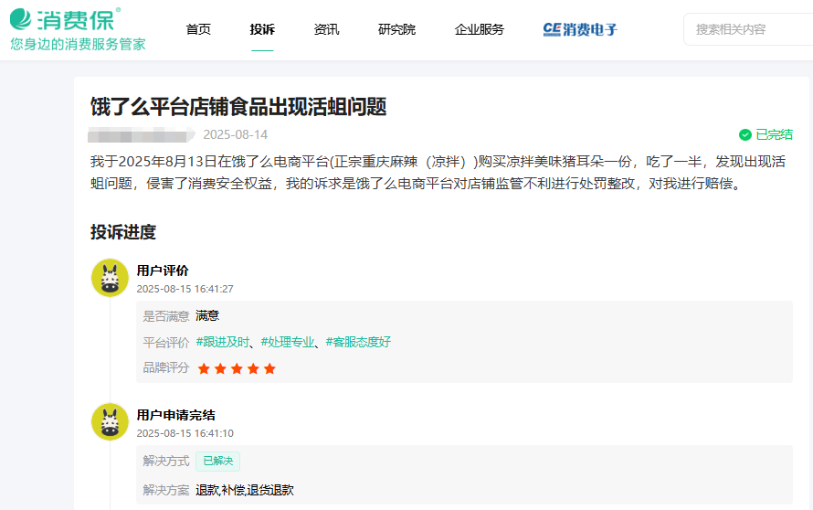Click the 解决方案 label
This screenshot has width=813, height=510.
pyautogui.click(x=166, y=490)
